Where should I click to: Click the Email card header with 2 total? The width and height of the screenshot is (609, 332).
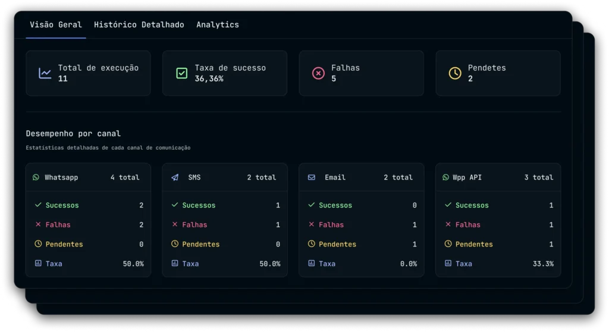[x=361, y=178]
